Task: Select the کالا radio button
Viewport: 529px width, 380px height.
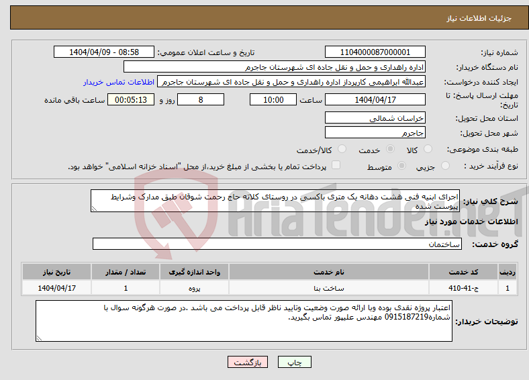Action: 428,149
